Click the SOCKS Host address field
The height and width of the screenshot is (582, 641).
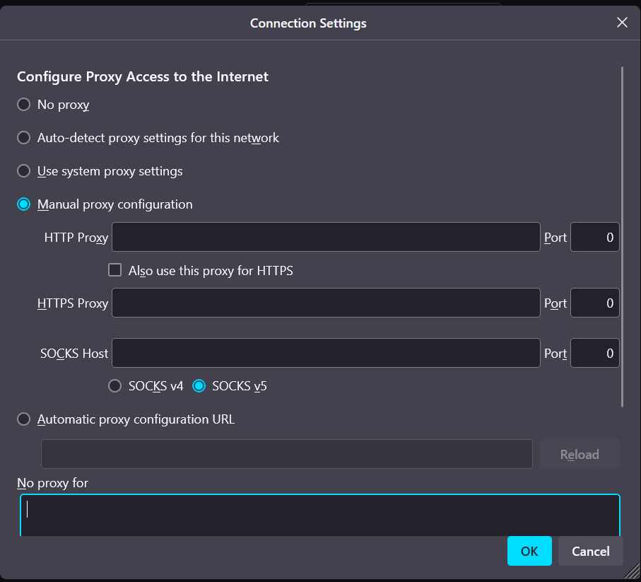coord(326,353)
